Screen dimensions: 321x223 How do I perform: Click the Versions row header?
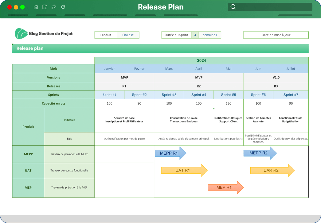click(x=53, y=78)
